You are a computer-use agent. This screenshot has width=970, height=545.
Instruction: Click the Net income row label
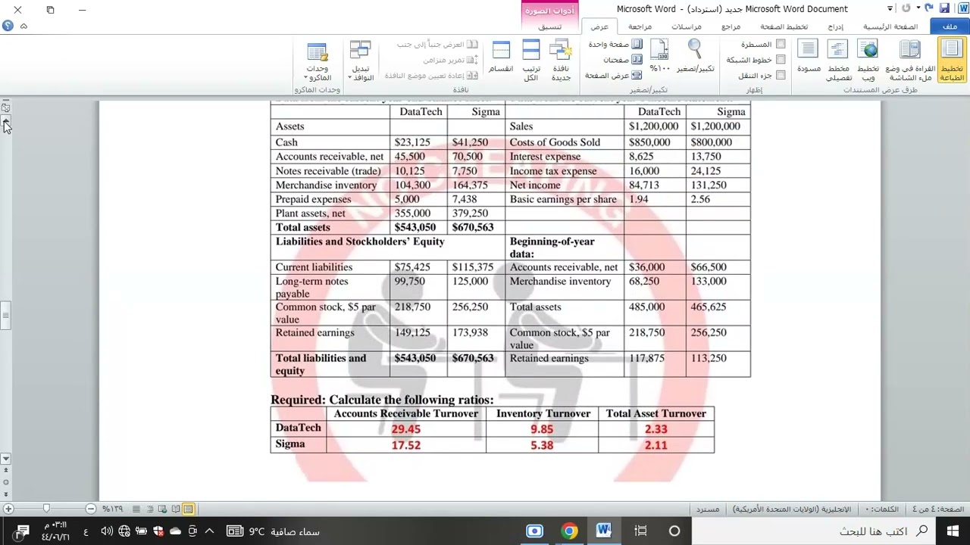pyautogui.click(x=535, y=185)
